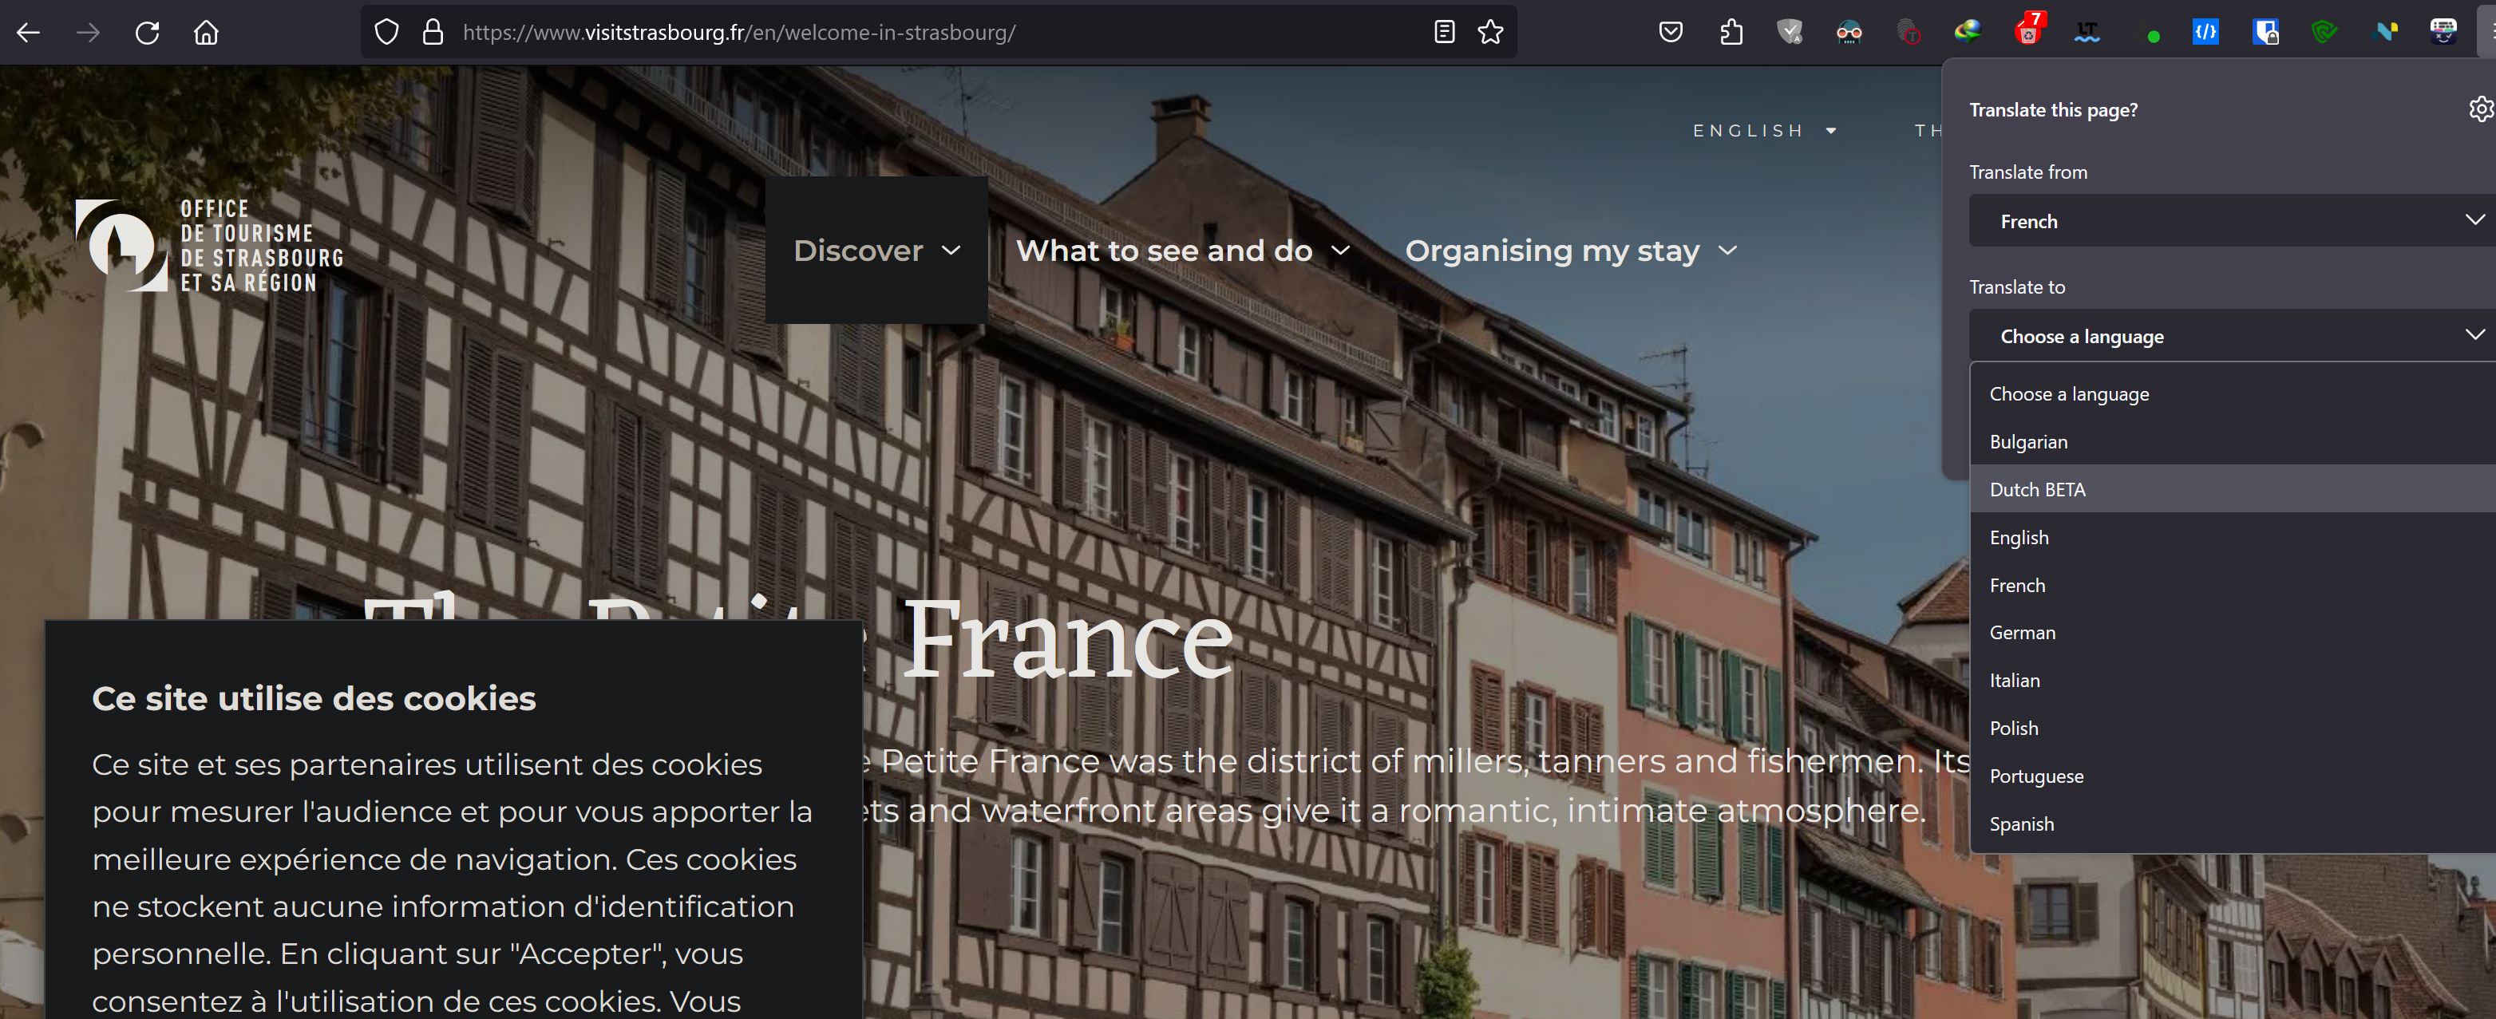Toggle reader view icon in address bar
Screen dimensions: 2496x1019
point(1444,33)
